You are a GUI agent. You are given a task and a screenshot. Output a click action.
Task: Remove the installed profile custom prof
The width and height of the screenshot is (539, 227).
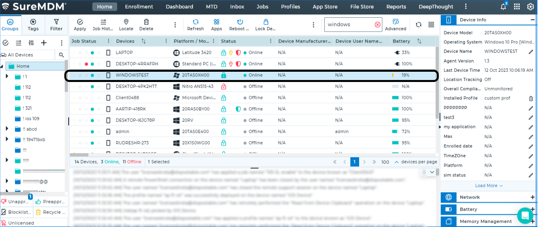pyautogui.click(x=531, y=98)
